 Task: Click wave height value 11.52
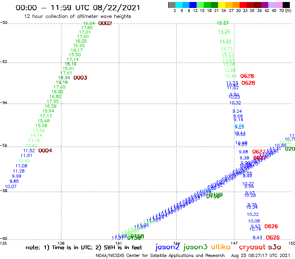(29, 151)
